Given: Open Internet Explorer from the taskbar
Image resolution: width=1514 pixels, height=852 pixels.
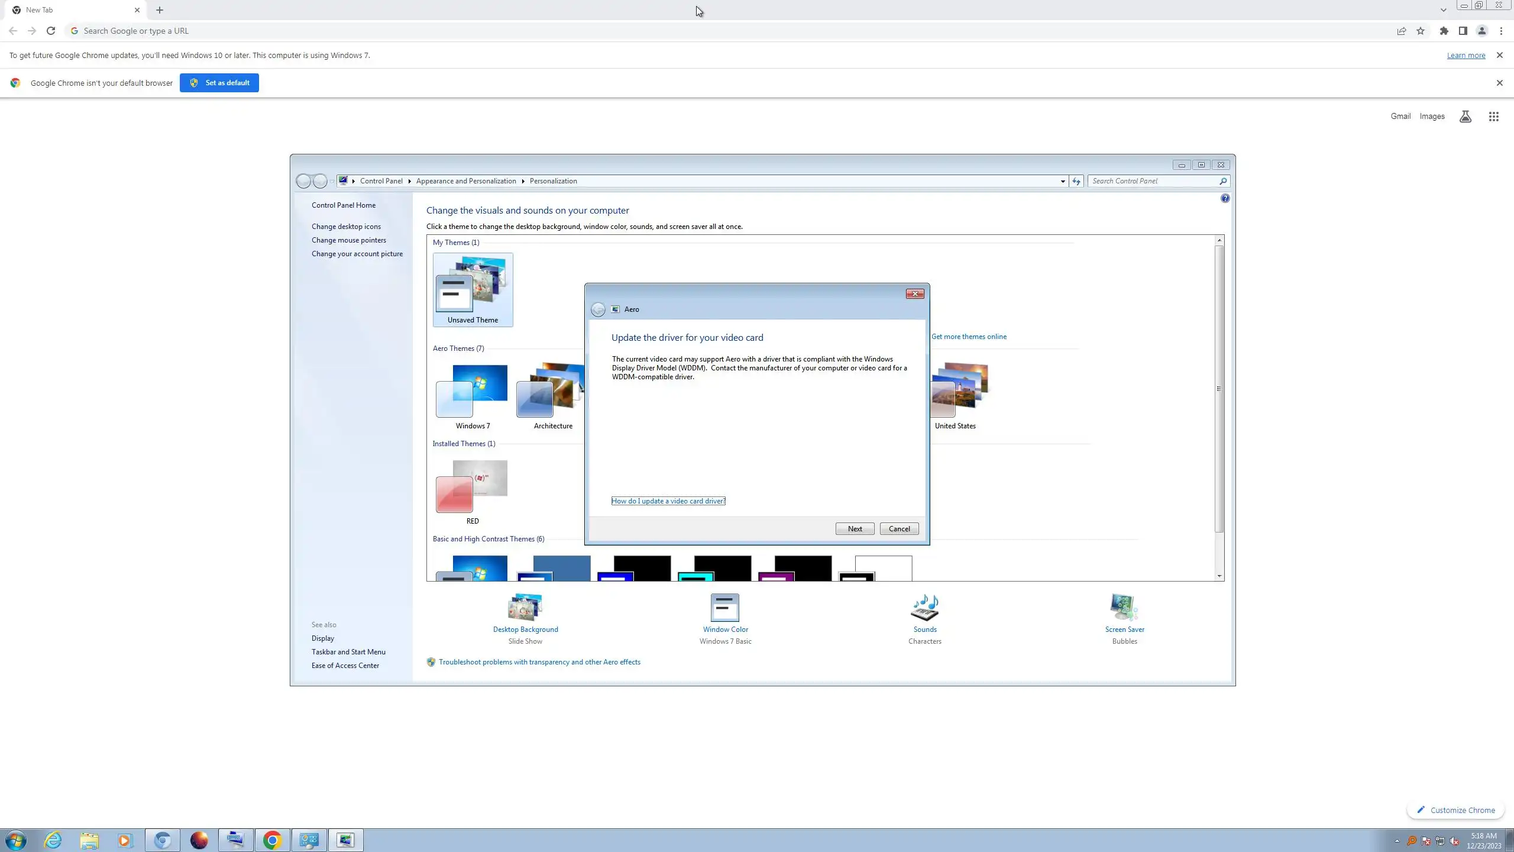Looking at the screenshot, I should pos(53,840).
